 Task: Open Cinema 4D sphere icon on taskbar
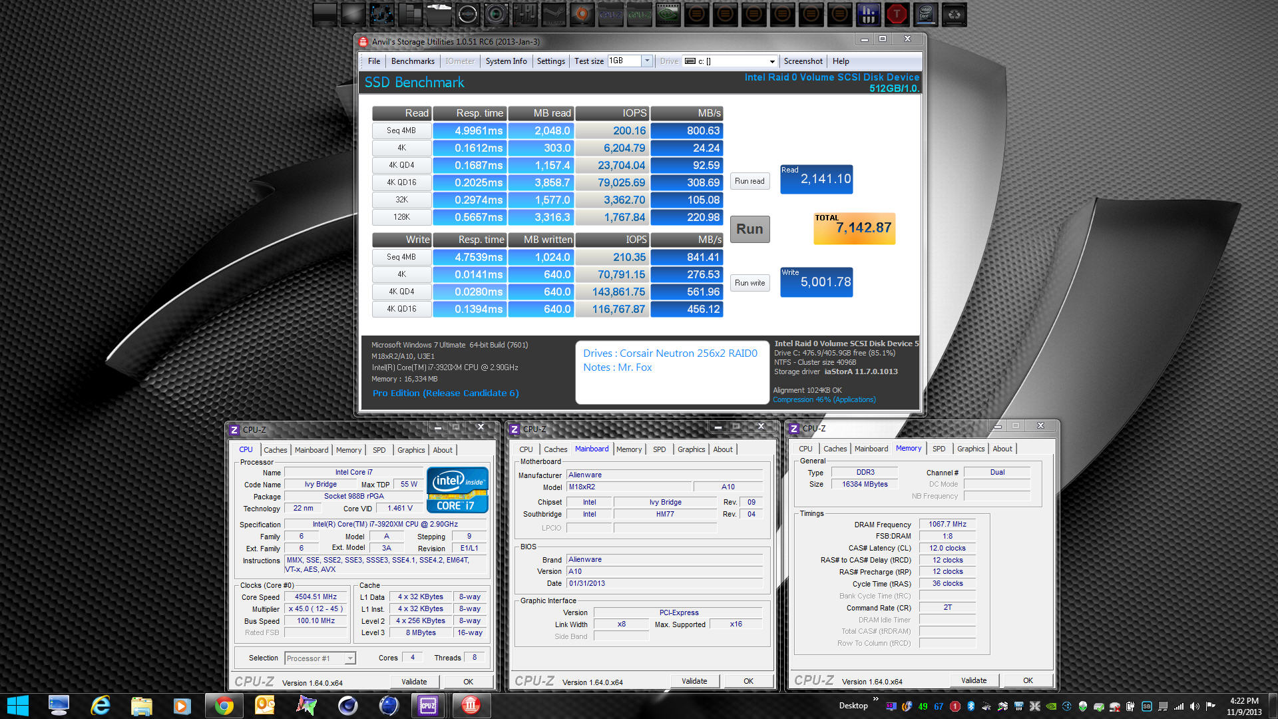coord(347,706)
